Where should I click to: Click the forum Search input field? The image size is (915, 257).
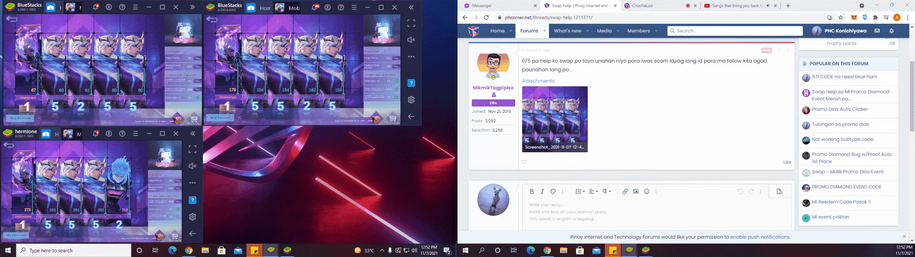[x=735, y=31]
